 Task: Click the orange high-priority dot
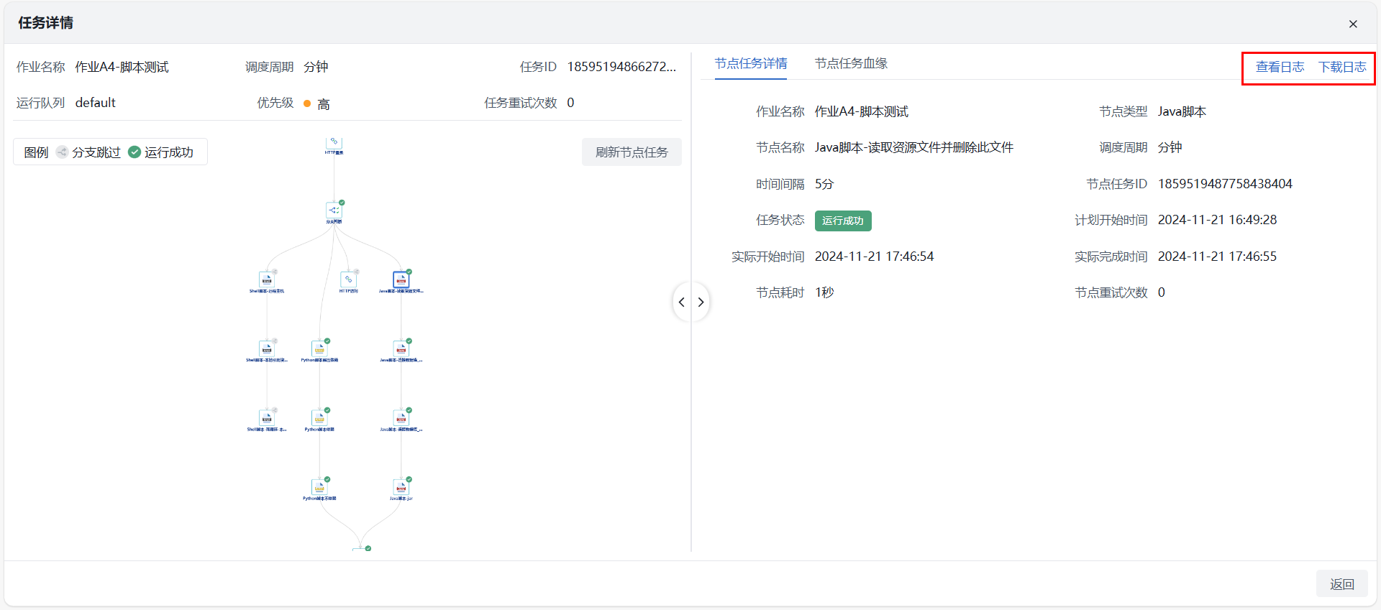pos(307,103)
